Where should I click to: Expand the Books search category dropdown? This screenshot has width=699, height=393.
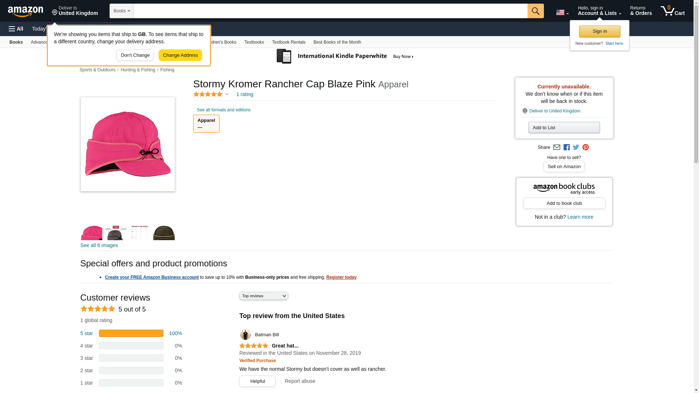(121, 11)
